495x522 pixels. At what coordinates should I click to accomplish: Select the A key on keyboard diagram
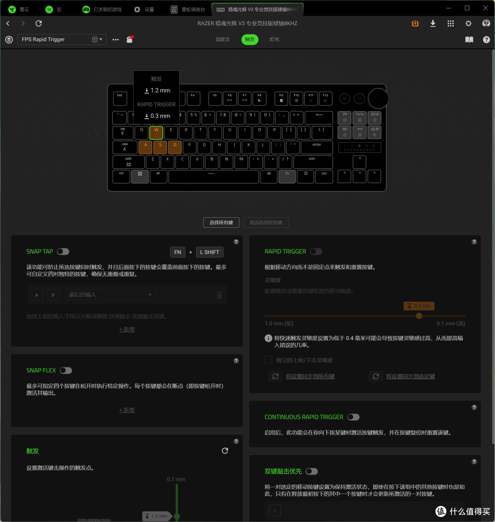pyautogui.click(x=145, y=147)
